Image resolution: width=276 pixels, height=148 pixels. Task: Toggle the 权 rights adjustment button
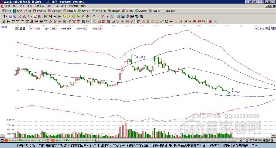(x=35, y=16)
